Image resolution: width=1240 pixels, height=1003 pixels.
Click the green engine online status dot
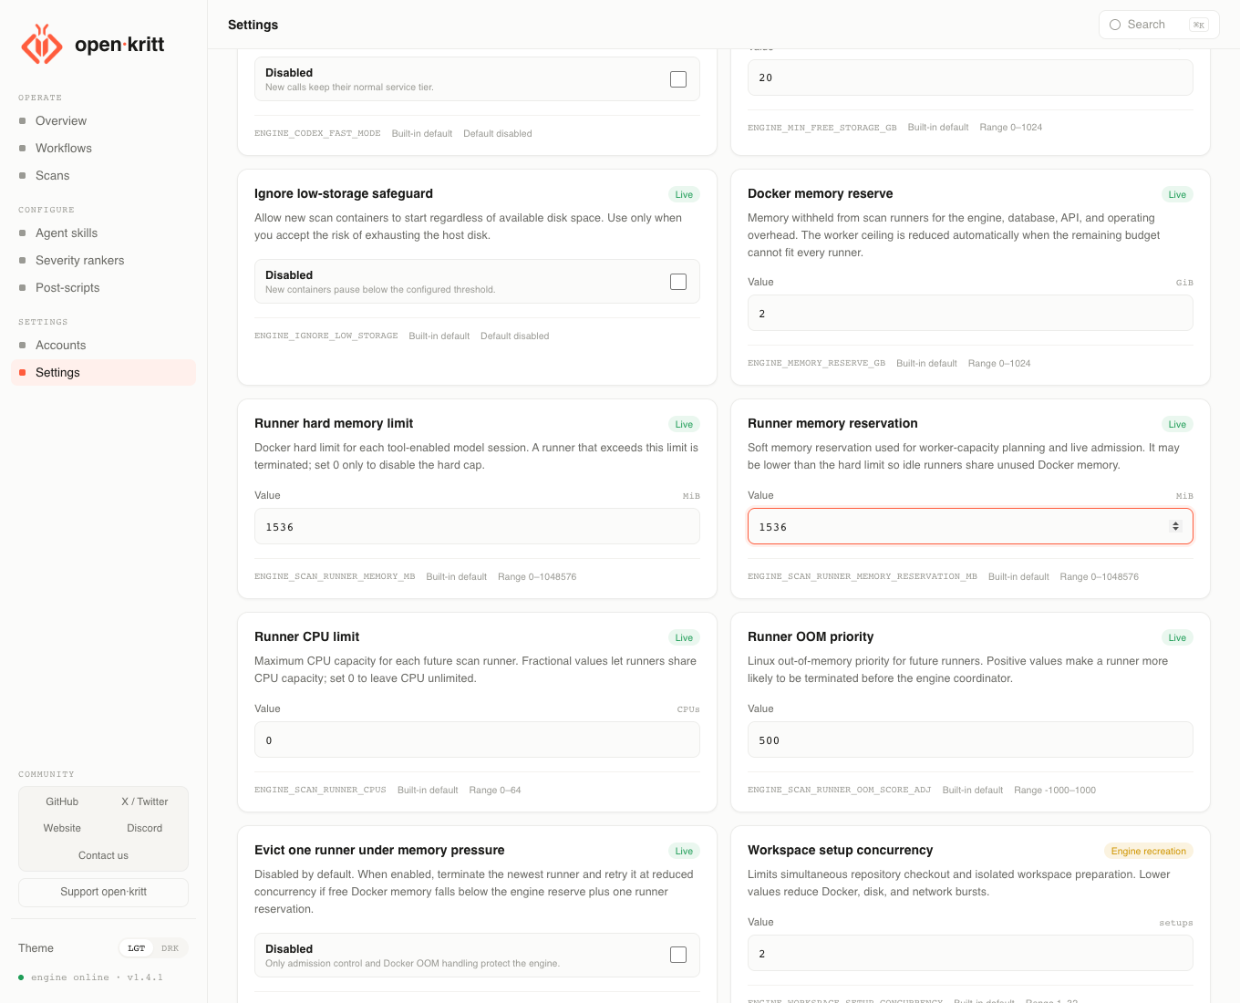point(21,977)
